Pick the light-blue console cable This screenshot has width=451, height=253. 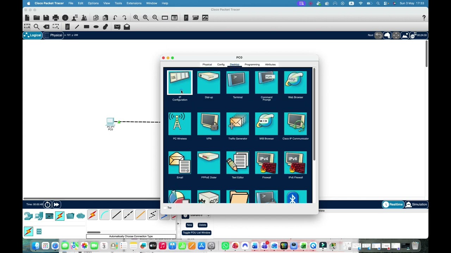(x=104, y=215)
